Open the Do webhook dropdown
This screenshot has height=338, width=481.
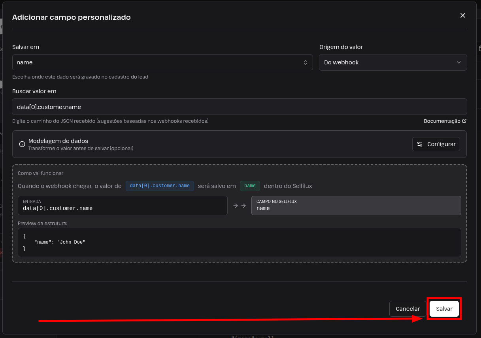pos(393,62)
